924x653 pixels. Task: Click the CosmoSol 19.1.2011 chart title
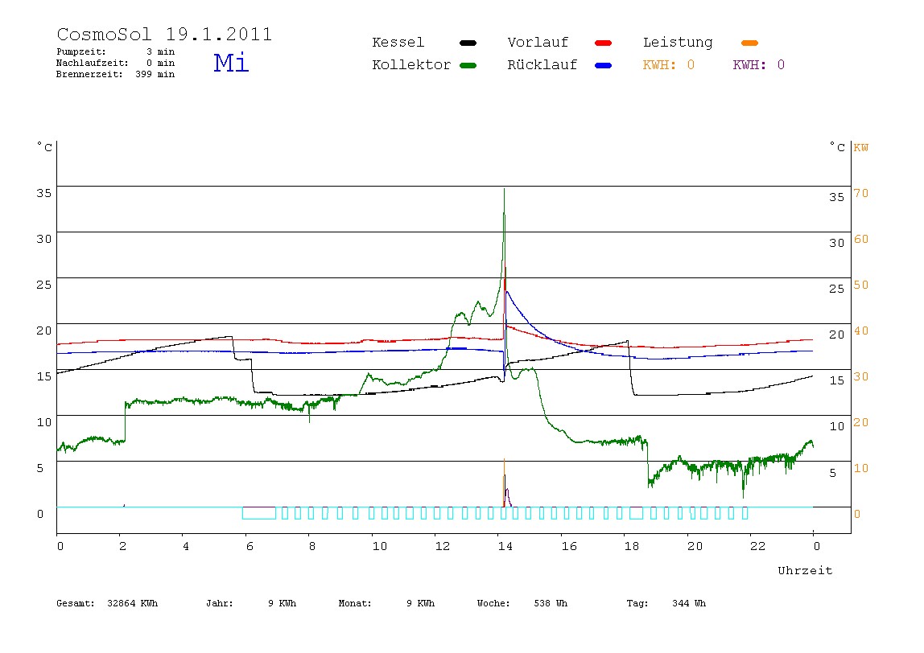click(x=164, y=34)
